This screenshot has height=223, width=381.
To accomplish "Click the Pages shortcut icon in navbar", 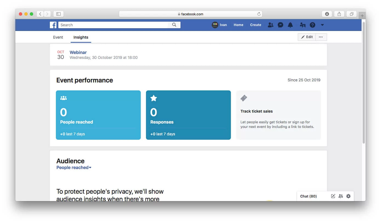I will click(302, 25).
